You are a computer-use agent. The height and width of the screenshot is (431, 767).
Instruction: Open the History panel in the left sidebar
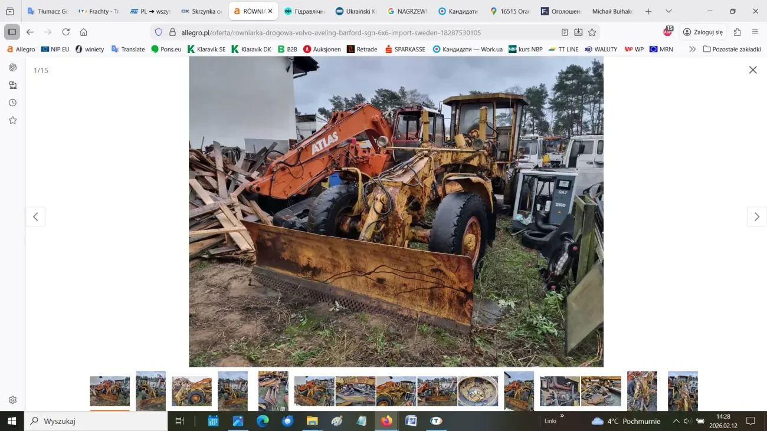[x=12, y=102]
